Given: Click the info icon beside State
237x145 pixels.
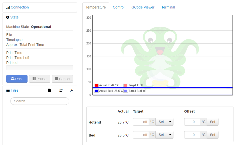Looking at the screenshot, I should tap(8, 17).
